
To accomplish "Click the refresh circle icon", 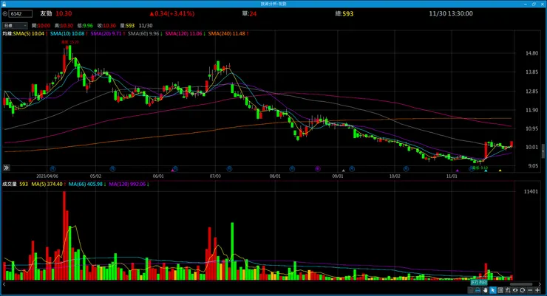I will coord(522,290).
